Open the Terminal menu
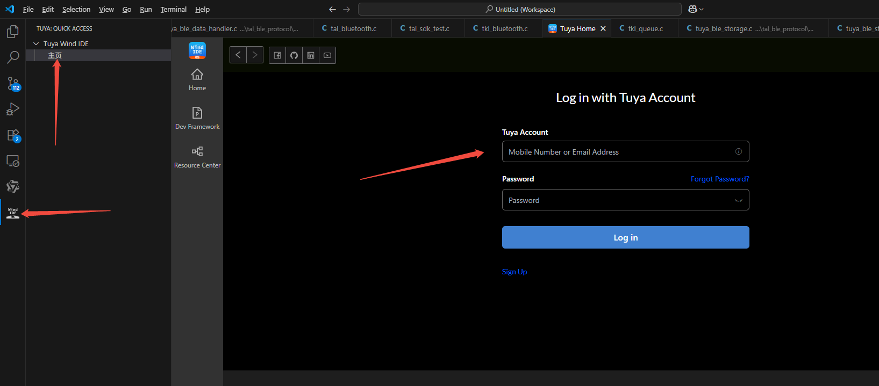This screenshot has height=386, width=879. coord(173,9)
